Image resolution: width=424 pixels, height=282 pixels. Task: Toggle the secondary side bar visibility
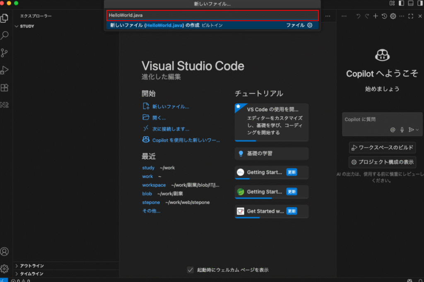point(420,3)
